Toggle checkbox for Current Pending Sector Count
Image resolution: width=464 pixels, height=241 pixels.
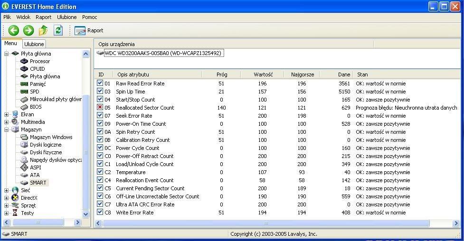pos(100,188)
